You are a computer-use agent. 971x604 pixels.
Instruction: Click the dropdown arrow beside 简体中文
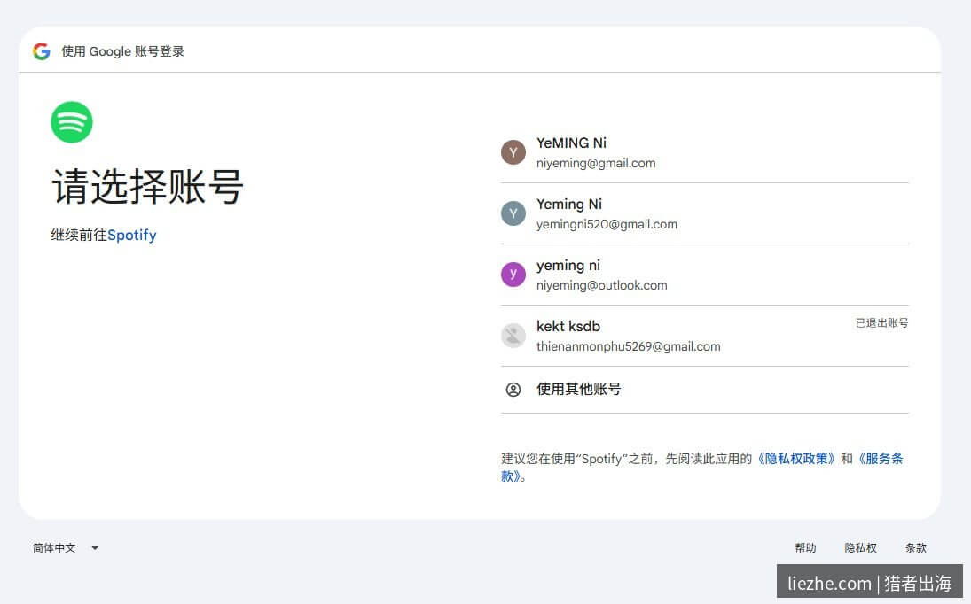[95, 547]
